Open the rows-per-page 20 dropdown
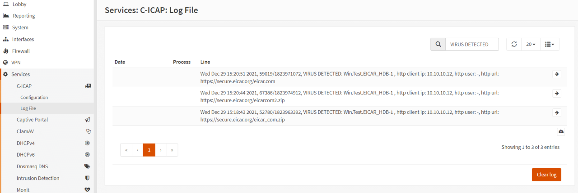This screenshot has height=193, width=578. 531,45
